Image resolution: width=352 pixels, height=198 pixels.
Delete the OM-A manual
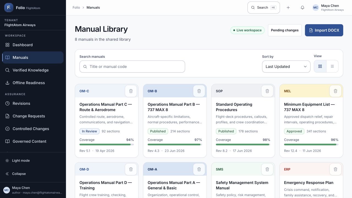[199, 169]
